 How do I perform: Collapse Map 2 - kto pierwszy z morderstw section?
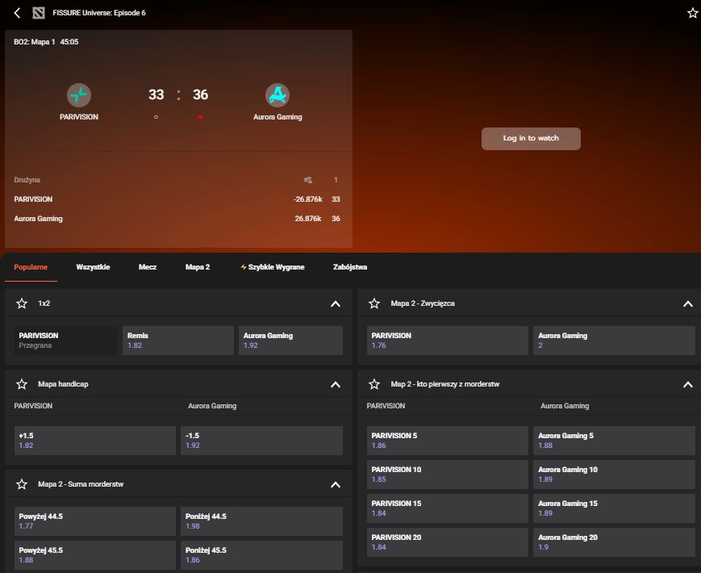pyautogui.click(x=688, y=385)
